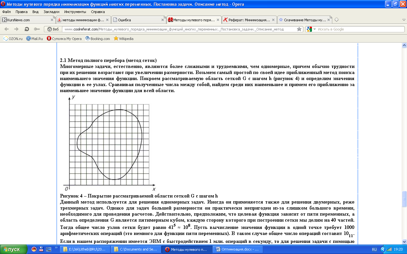Open Оптимизация.docx from the taskbar
The height and width of the screenshot is (254, 407).
[238, 249]
